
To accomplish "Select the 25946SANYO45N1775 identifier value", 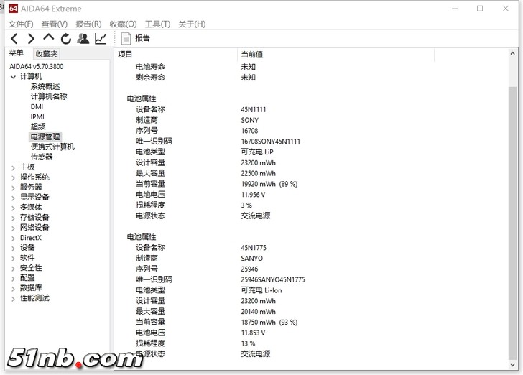I will (x=273, y=279).
